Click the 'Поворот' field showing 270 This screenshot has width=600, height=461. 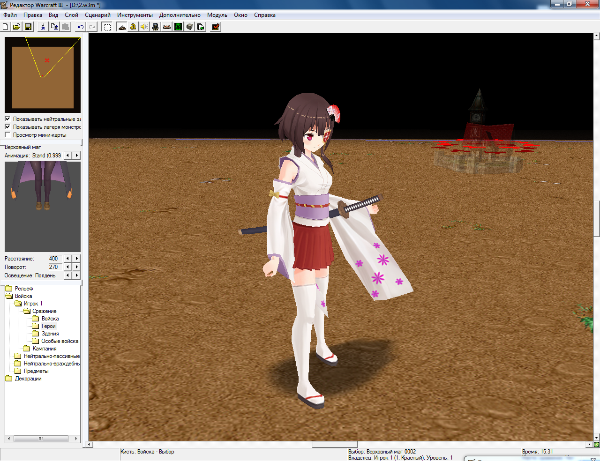[x=55, y=267]
